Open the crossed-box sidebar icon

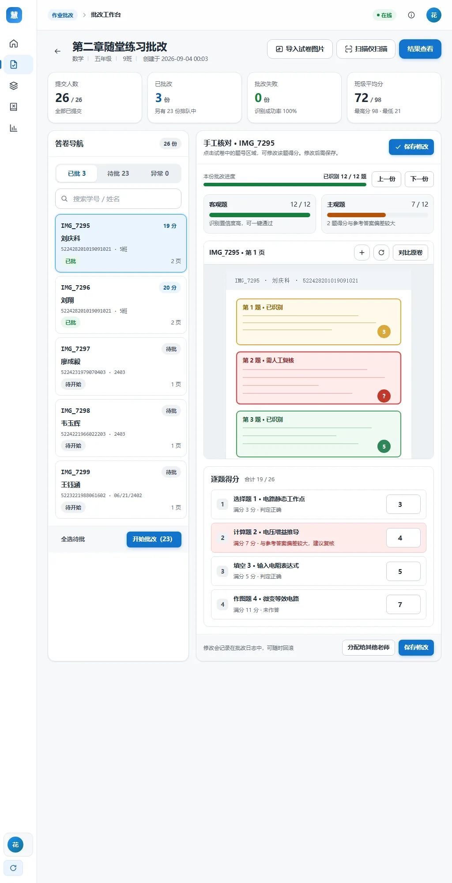tap(14, 107)
